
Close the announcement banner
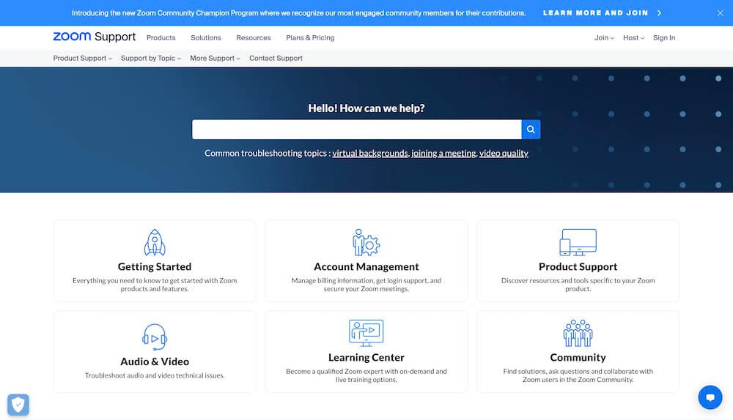pyautogui.click(x=720, y=13)
